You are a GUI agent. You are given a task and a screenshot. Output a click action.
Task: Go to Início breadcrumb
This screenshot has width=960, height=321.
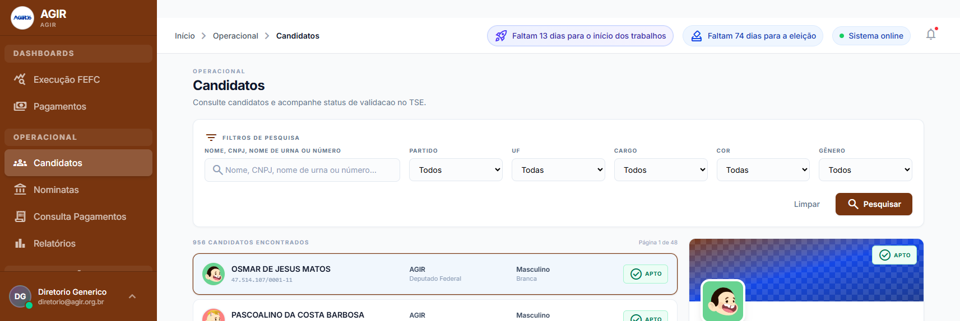185,36
